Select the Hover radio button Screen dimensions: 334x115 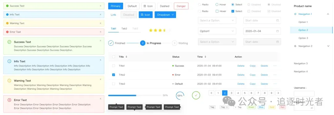click(217, 4)
